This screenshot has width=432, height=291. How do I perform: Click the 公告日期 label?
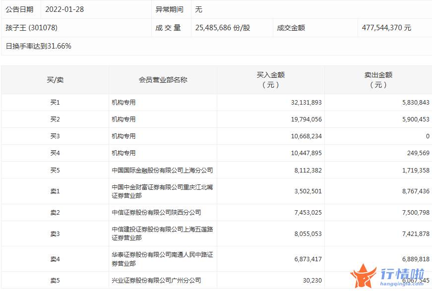(x=19, y=9)
